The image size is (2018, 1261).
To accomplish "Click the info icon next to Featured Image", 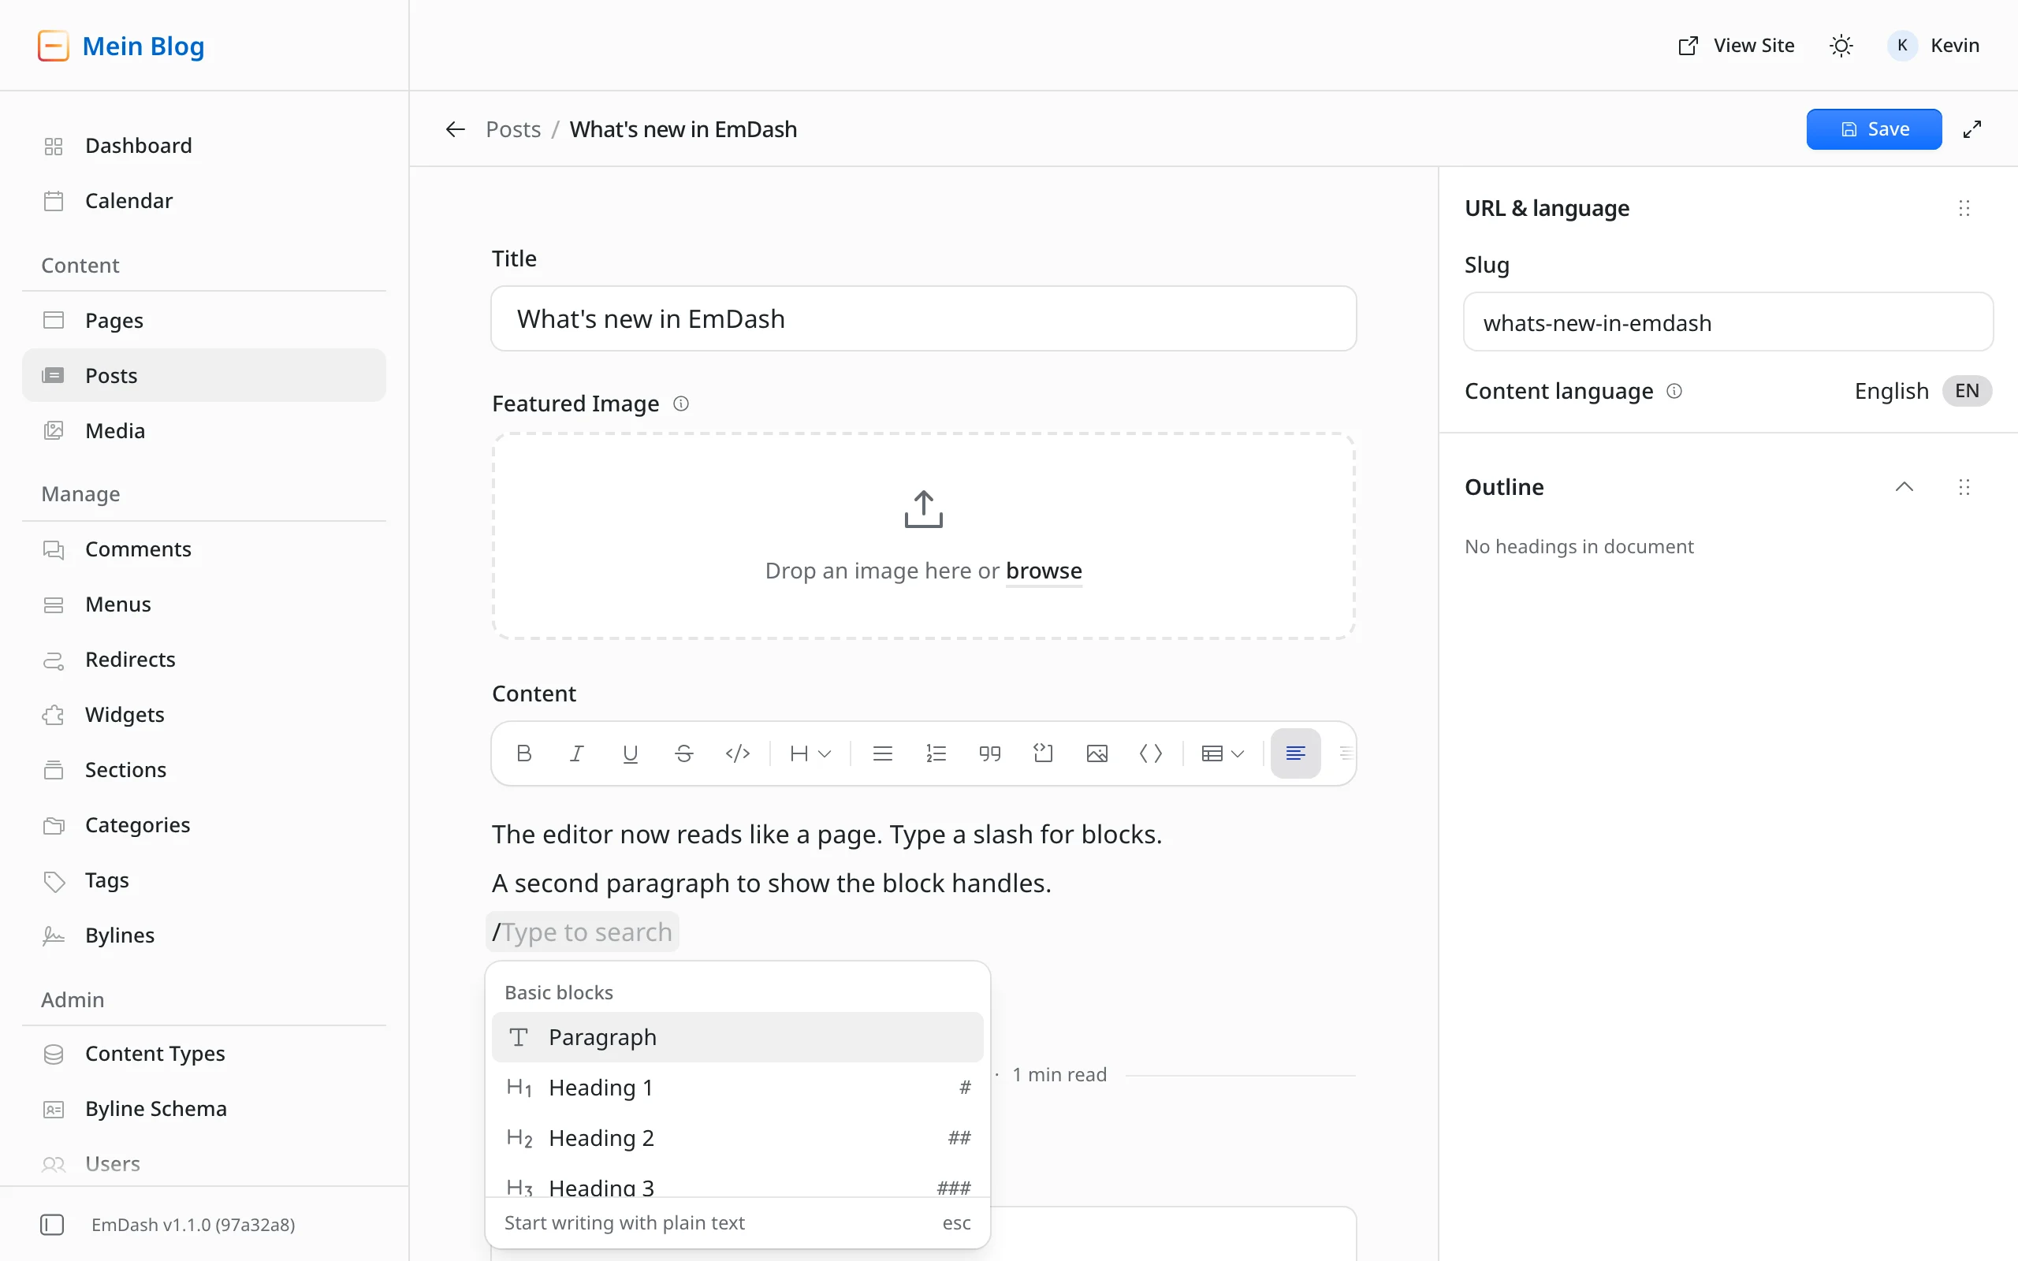I will pos(681,404).
